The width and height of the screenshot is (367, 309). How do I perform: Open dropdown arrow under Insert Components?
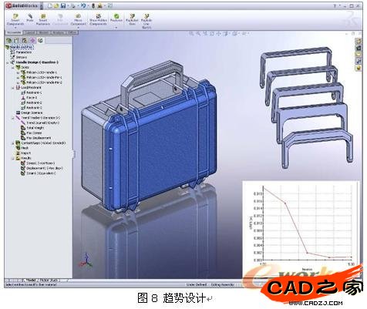click(x=15, y=28)
